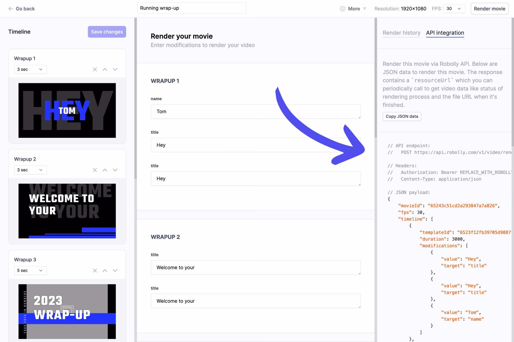Click the Go back arrow
The height and width of the screenshot is (342, 514).
click(x=11, y=9)
